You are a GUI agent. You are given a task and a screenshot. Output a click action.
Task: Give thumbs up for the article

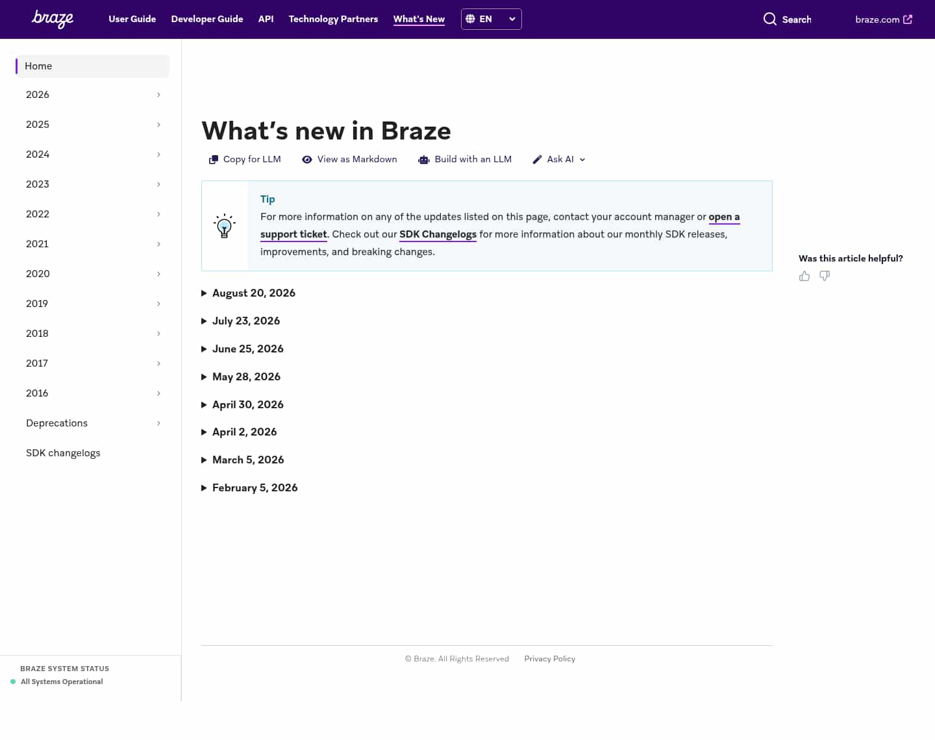[804, 276]
